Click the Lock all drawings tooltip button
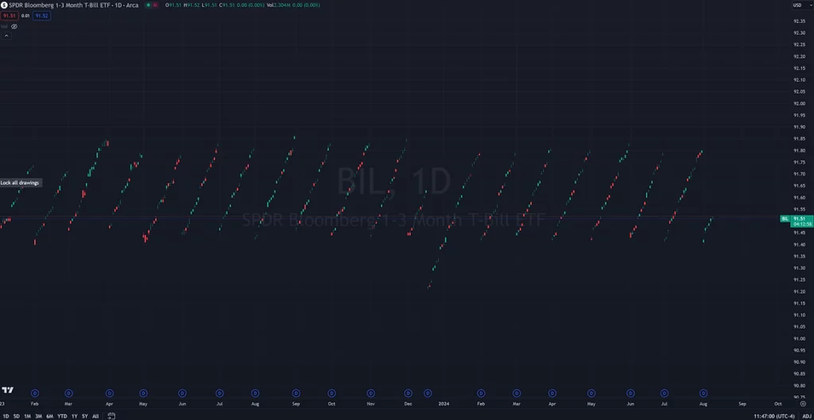Image resolution: width=814 pixels, height=420 pixels. coord(20,183)
